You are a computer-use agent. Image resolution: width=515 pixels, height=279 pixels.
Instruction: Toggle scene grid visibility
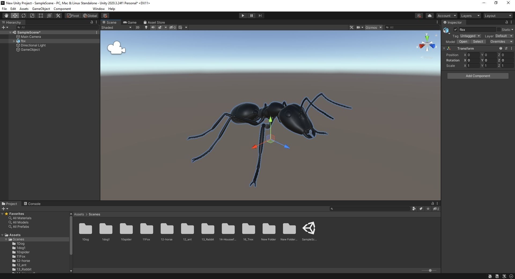click(x=180, y=27)
